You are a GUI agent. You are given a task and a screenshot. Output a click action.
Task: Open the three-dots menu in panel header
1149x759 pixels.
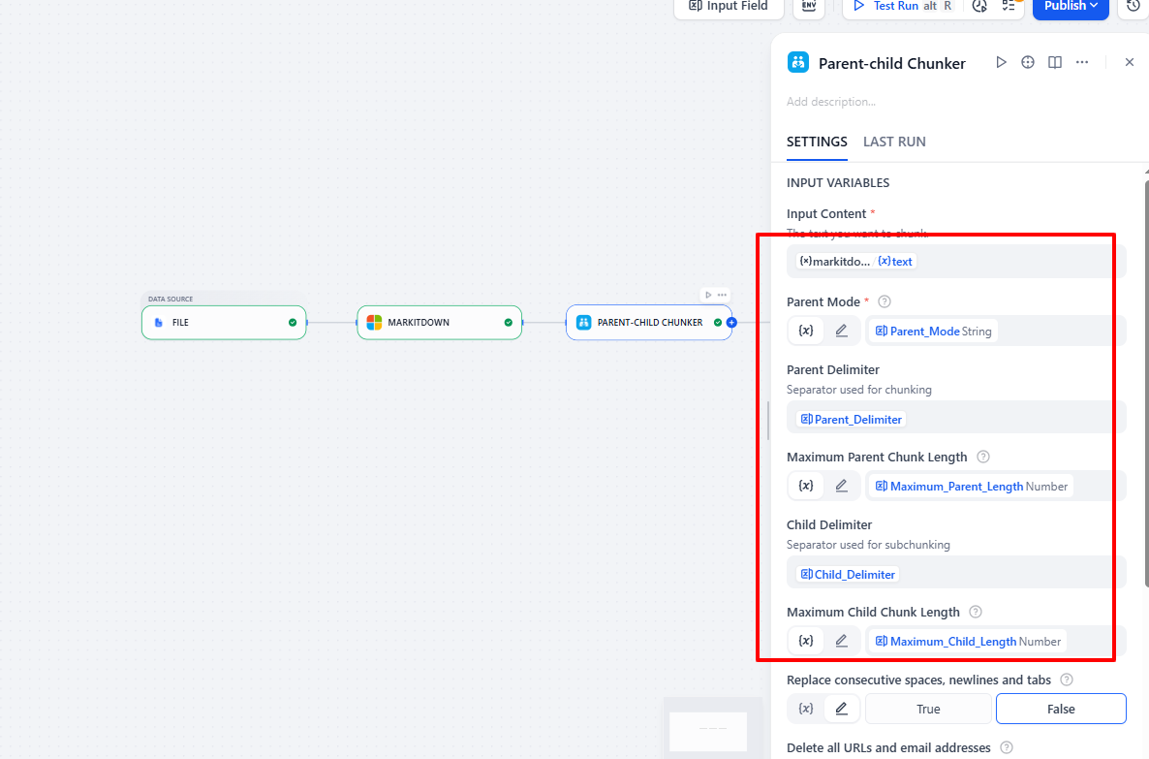pos(1082,62)
